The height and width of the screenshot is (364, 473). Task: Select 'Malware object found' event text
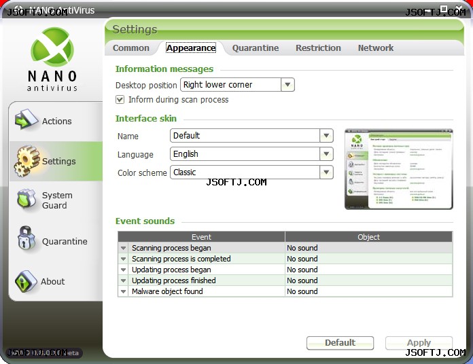[x=167, y=291]
